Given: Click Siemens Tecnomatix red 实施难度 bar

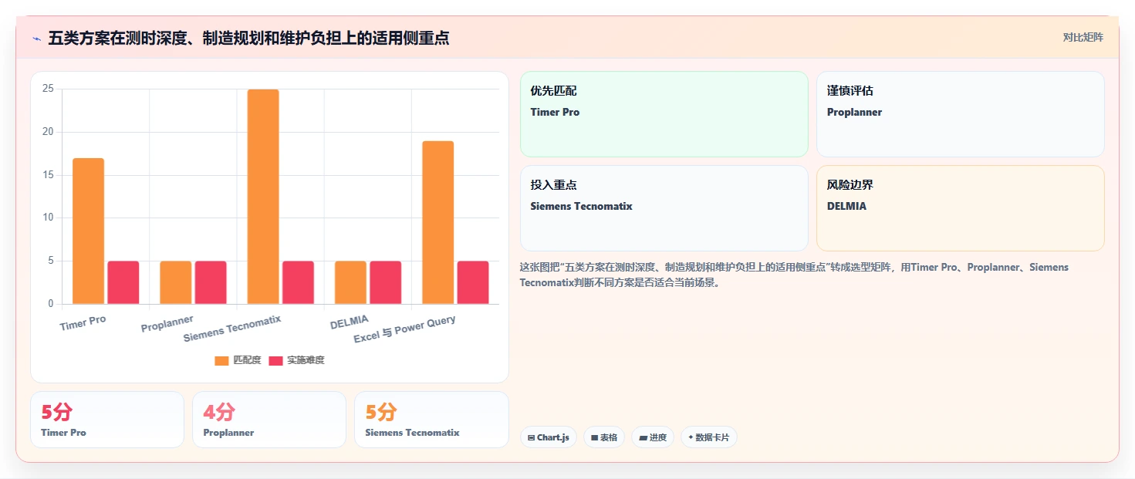Looking at the screenshot, I should coord(298,282).
